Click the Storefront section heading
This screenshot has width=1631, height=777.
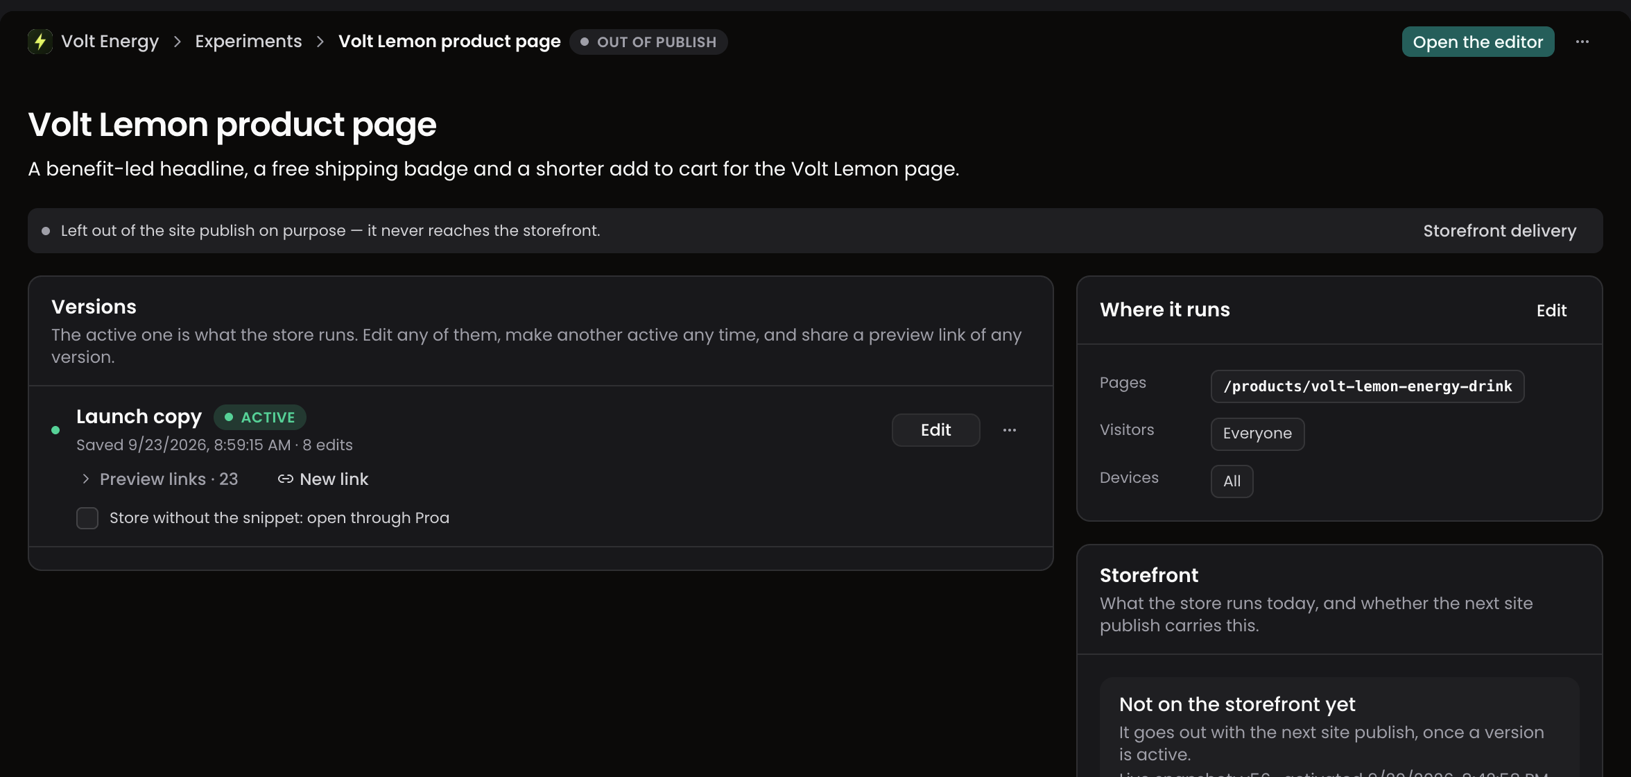1149,576
